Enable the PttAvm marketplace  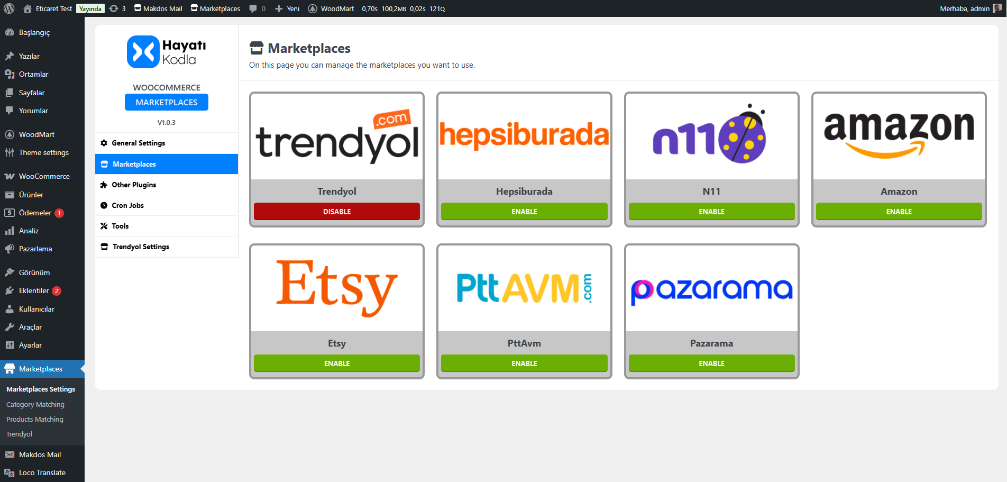524,363
